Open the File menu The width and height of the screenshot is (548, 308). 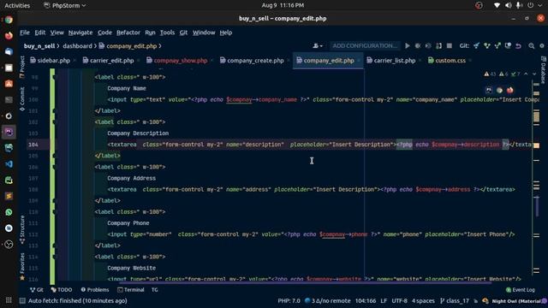point(25,33)
